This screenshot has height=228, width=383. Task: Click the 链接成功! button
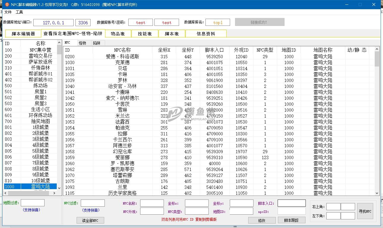tap(260, 22)
